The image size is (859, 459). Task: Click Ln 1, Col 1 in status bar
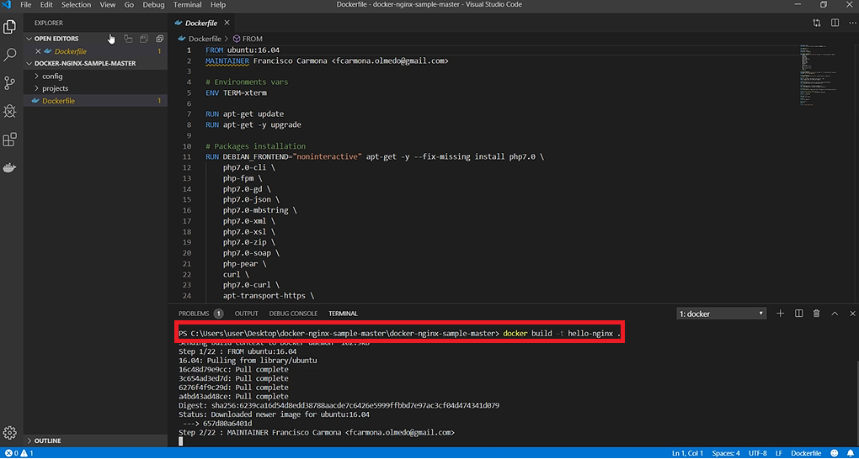click(x=687, y=453)
